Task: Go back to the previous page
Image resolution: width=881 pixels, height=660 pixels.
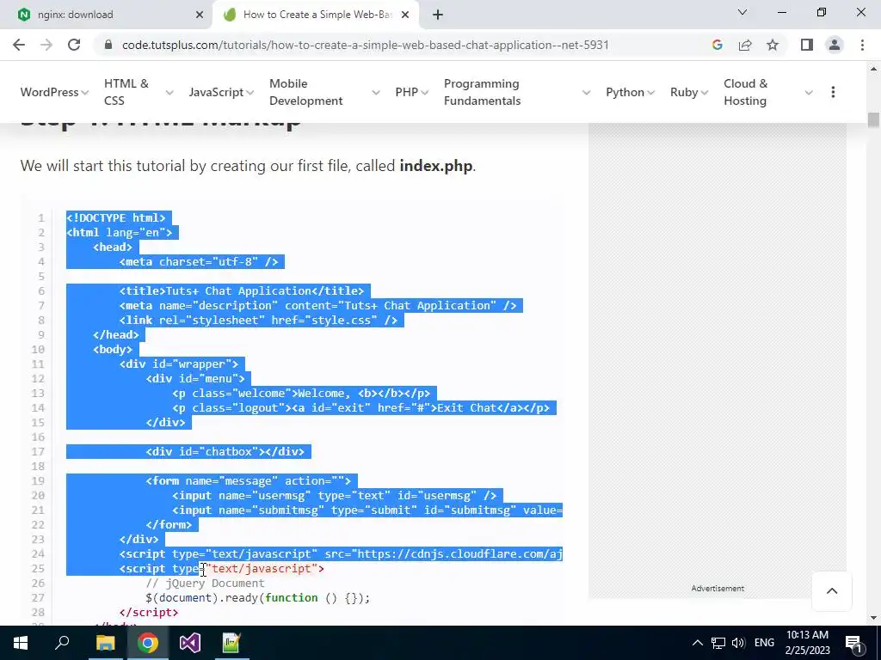Action: (x=19, y=45)
